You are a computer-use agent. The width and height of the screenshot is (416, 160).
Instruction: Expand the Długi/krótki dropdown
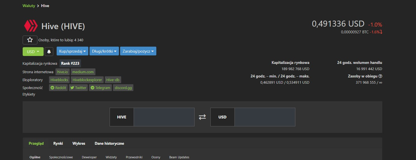(x=104, y=51)
